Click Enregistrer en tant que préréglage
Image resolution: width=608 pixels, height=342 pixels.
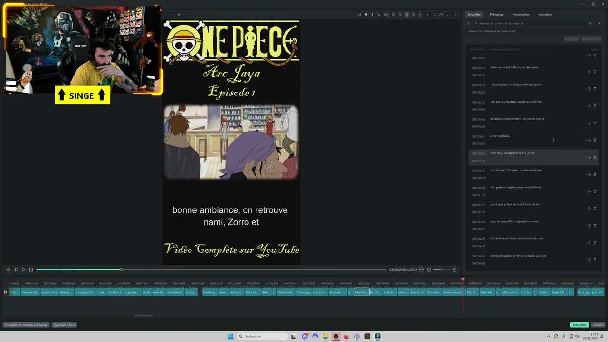tap(26, 325)
